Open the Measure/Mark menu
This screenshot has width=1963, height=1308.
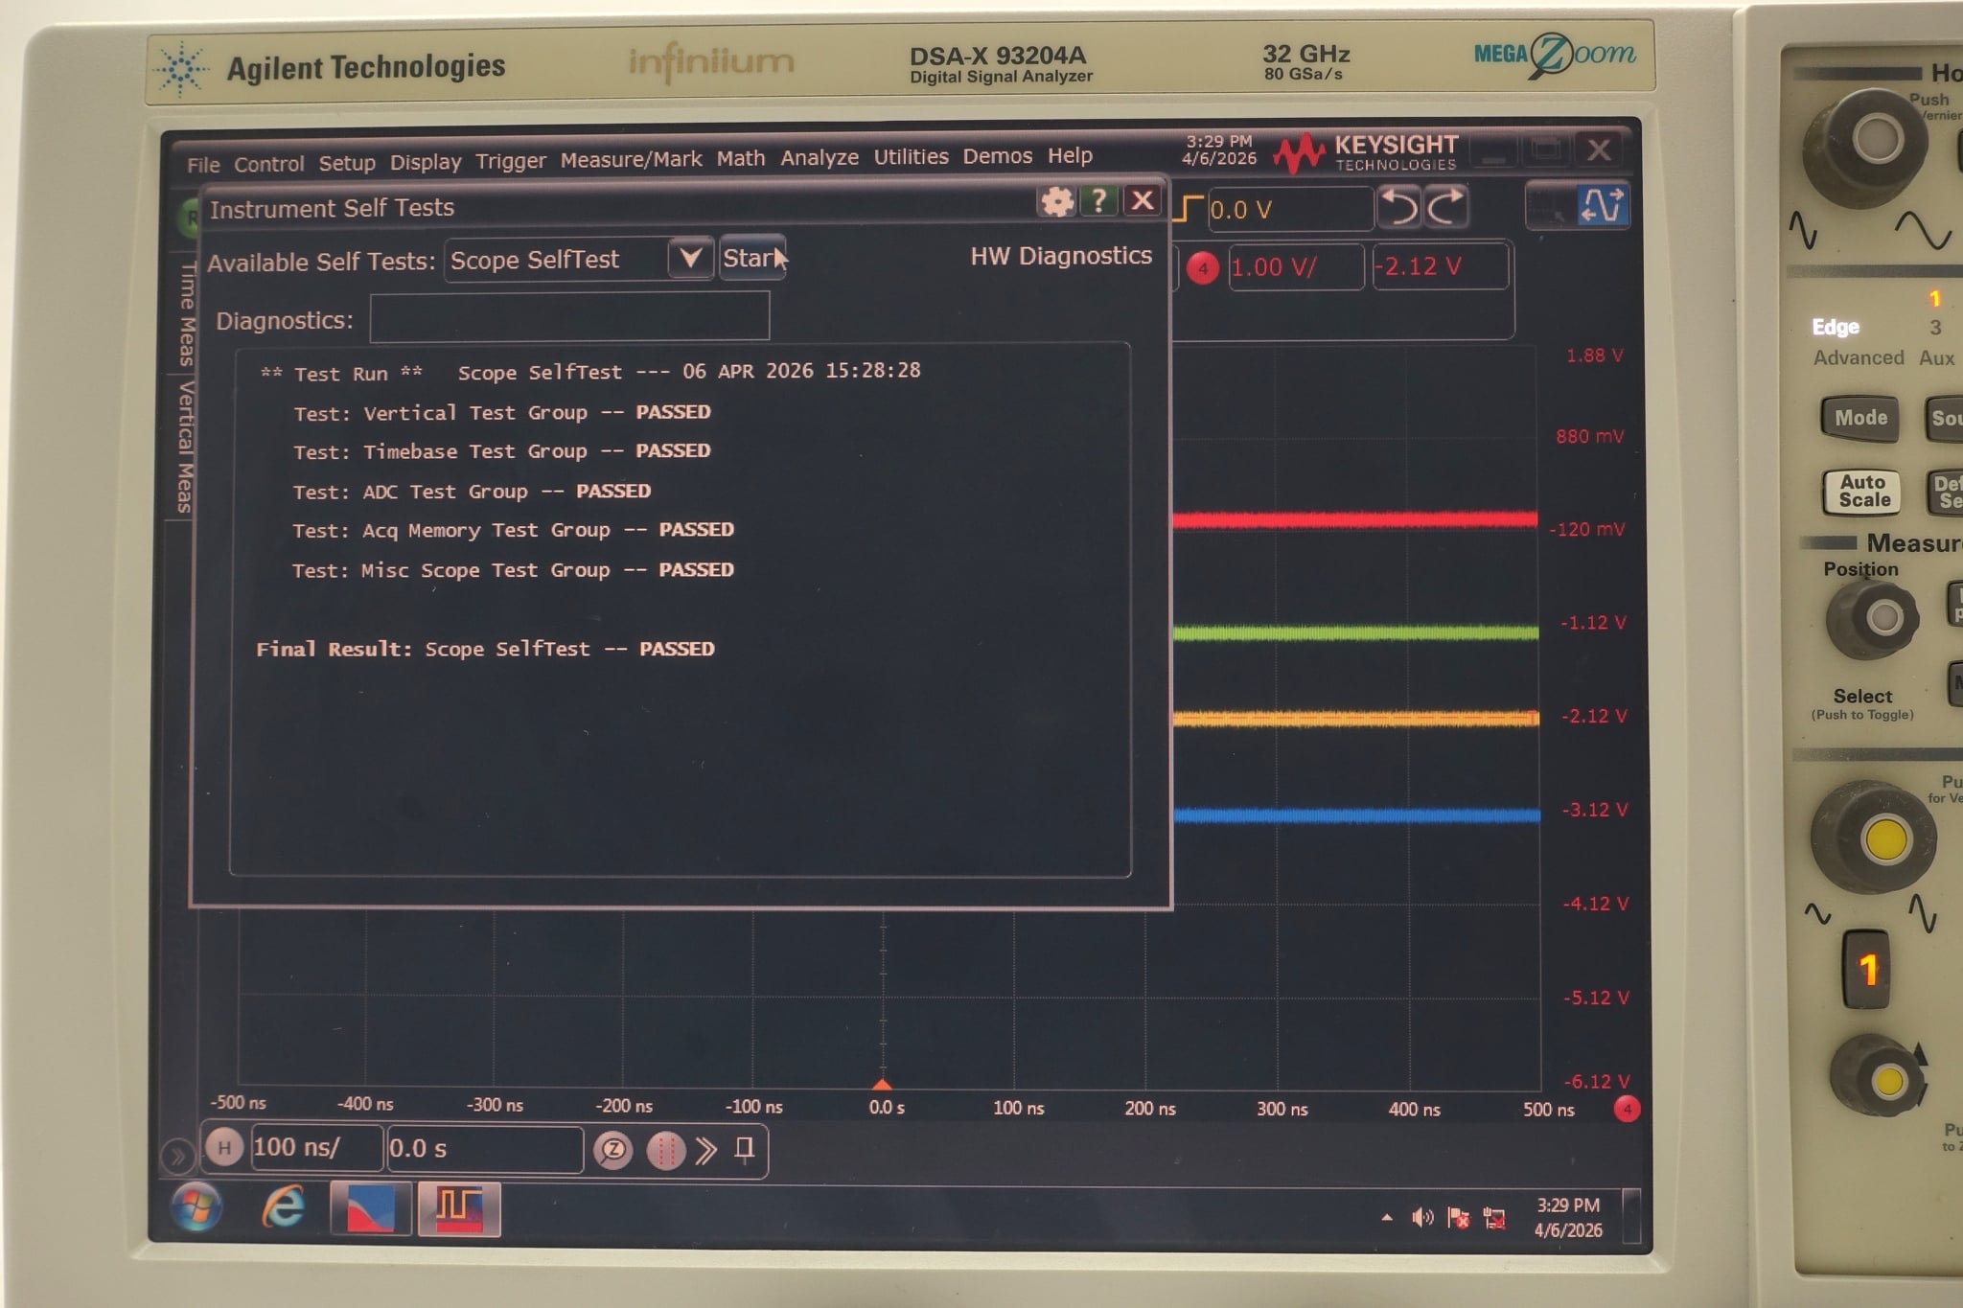pyautogui.click(x=631, y=159)
